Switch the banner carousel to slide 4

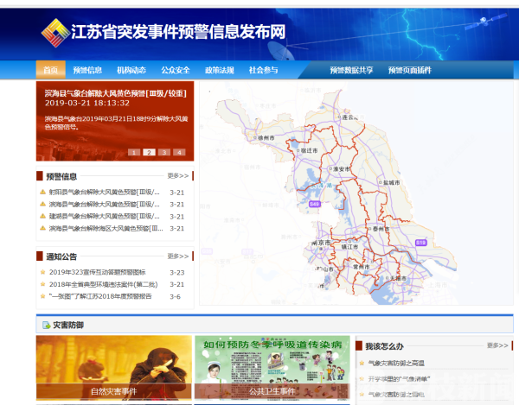click(x=178, y=152)
